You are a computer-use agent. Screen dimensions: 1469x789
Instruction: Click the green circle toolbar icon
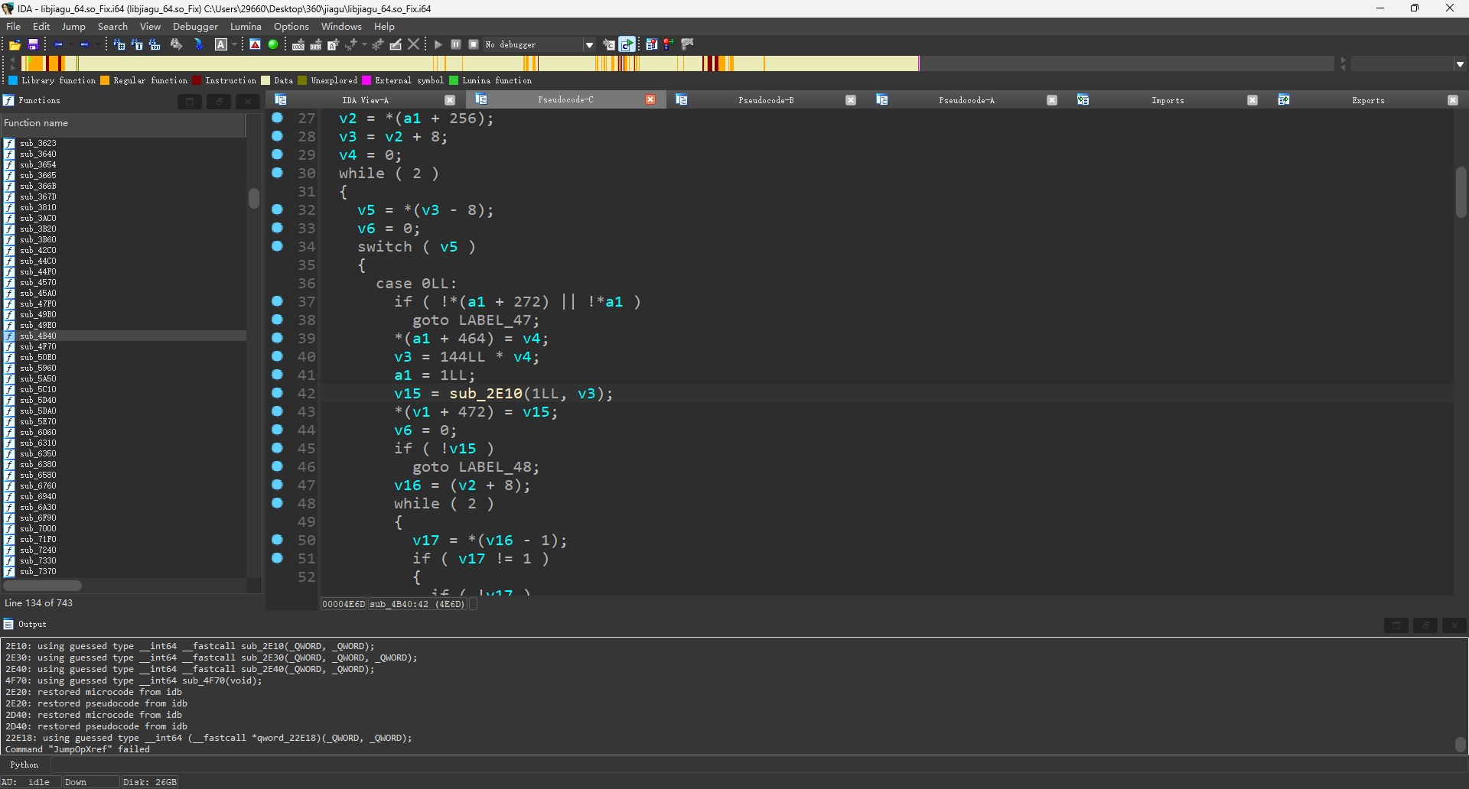click(273, 45)
